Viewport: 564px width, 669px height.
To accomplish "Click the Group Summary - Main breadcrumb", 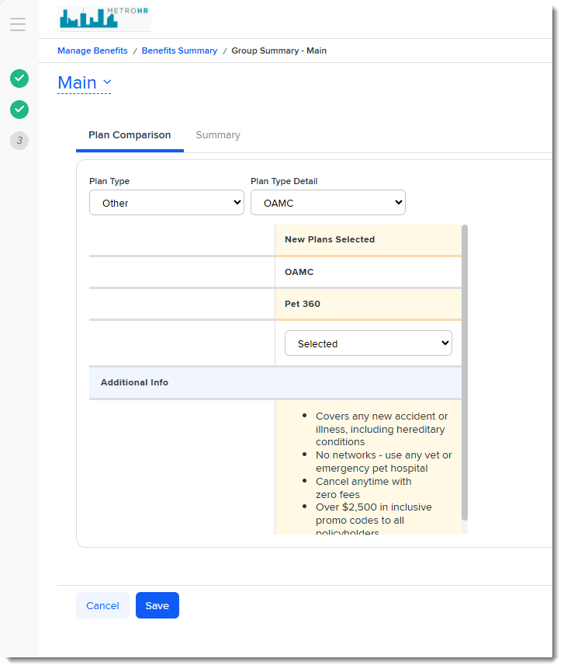I will click(279, 51).
